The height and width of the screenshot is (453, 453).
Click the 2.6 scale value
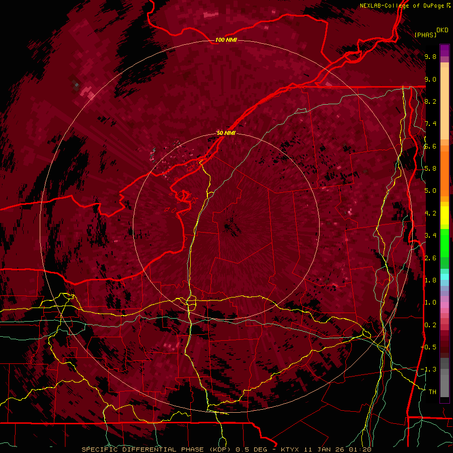click(x=430, y=258)
